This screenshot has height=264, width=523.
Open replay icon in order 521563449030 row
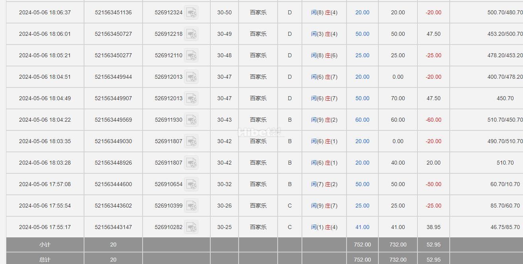pyautogui.click(x=191, y=142)
